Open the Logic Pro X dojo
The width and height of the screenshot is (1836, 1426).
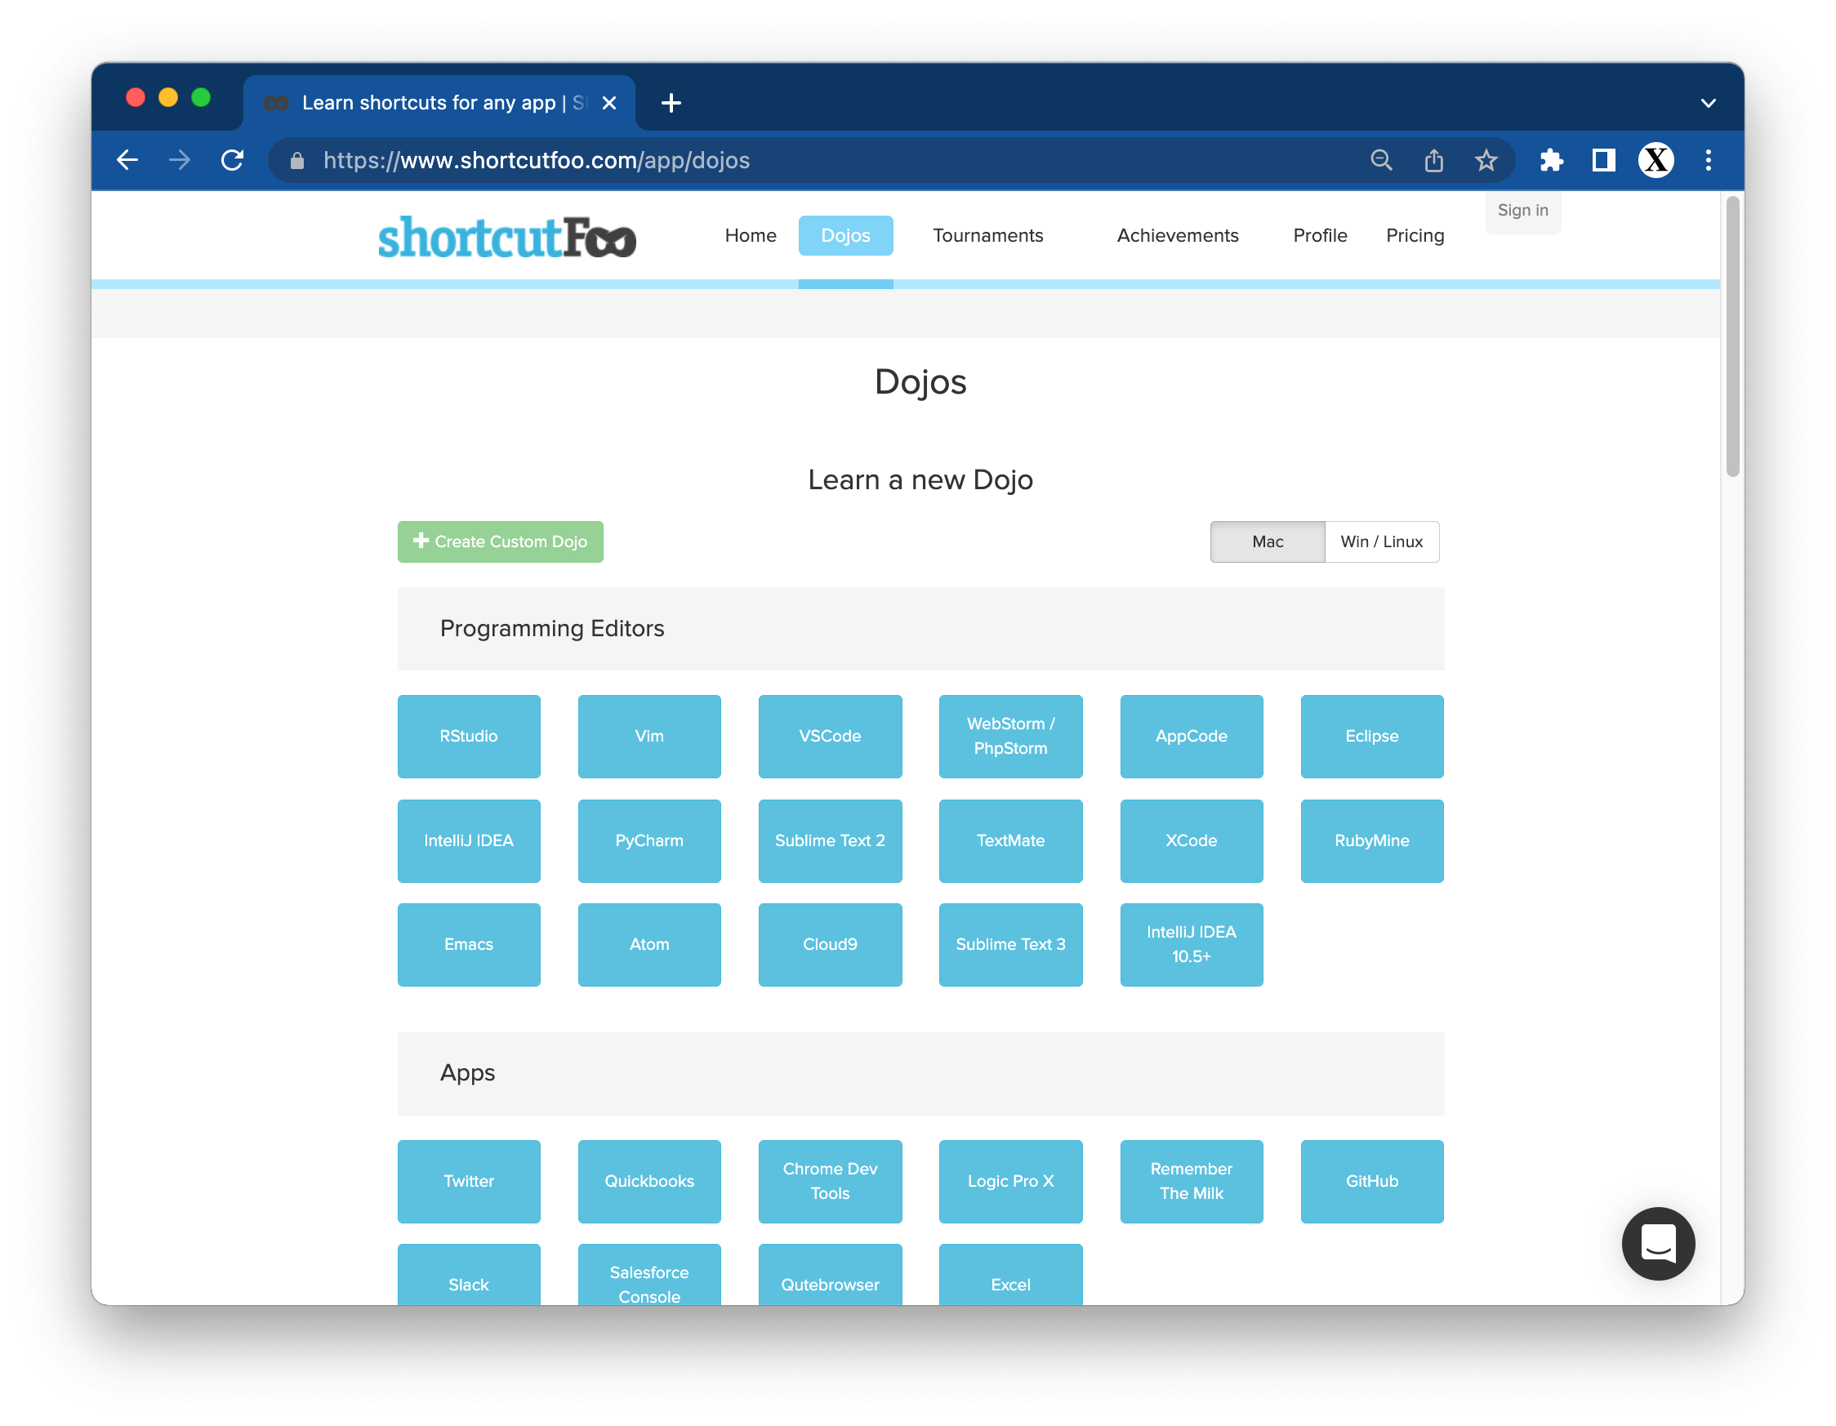(1010, 1181)
